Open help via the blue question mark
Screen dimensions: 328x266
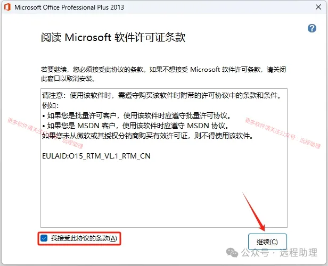(x=311, y=28)
